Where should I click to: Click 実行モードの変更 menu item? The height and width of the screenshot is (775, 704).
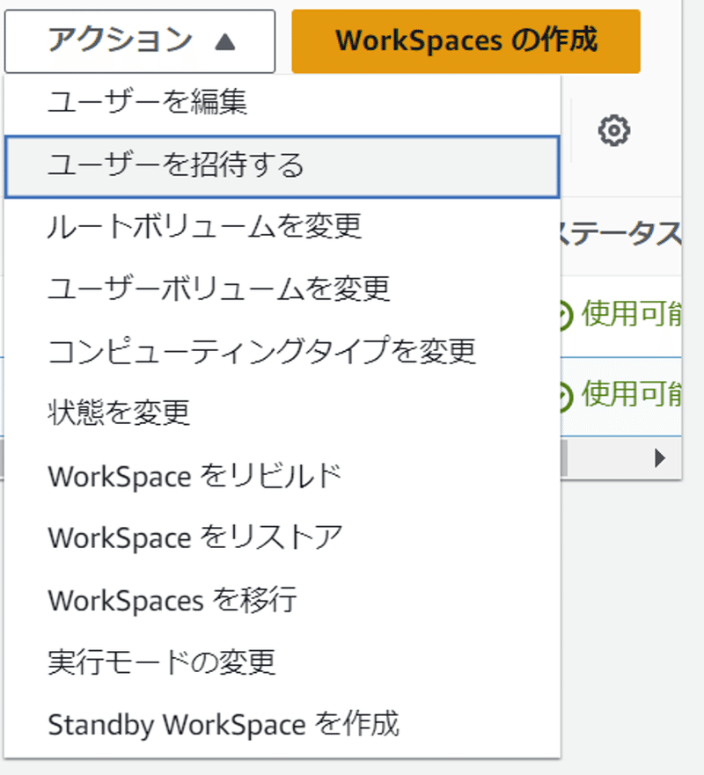(282, 662)
